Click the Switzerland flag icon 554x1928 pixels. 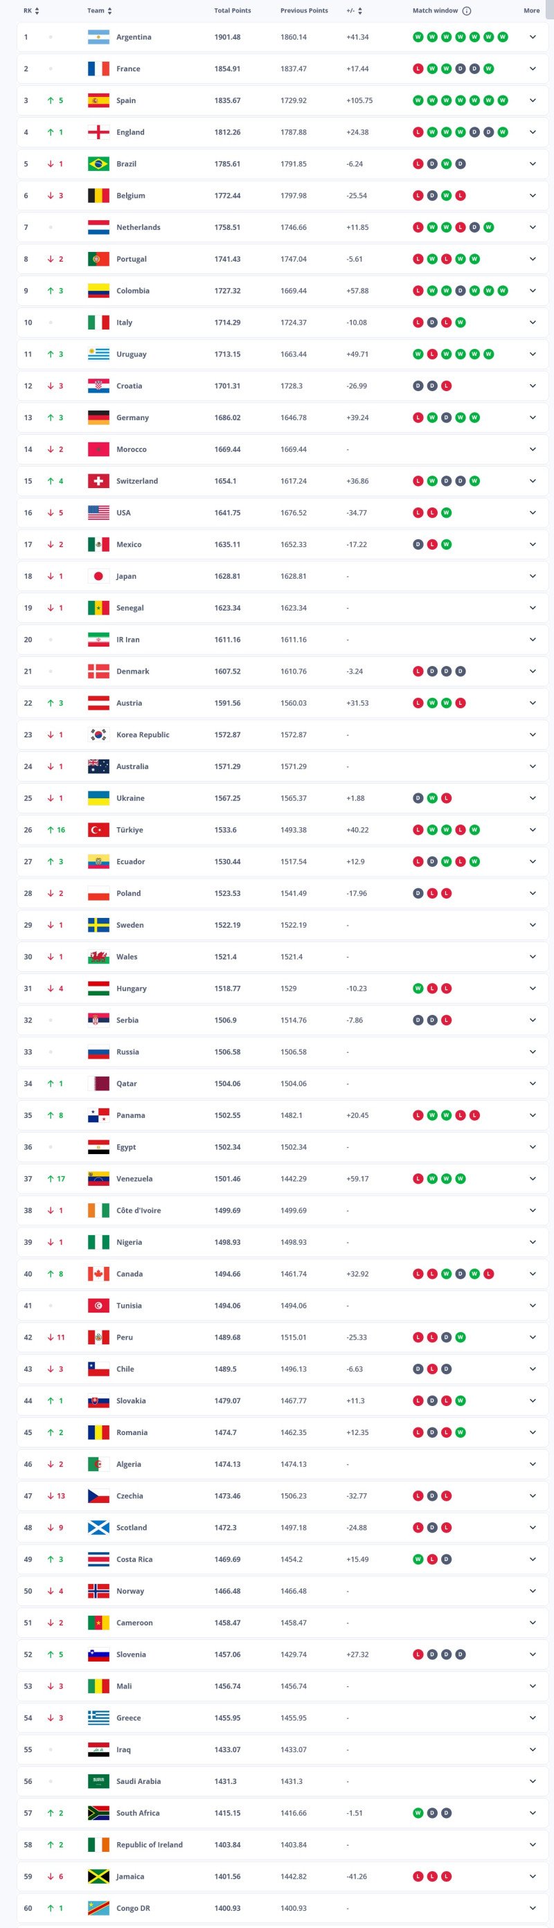[x=98, y=481]
